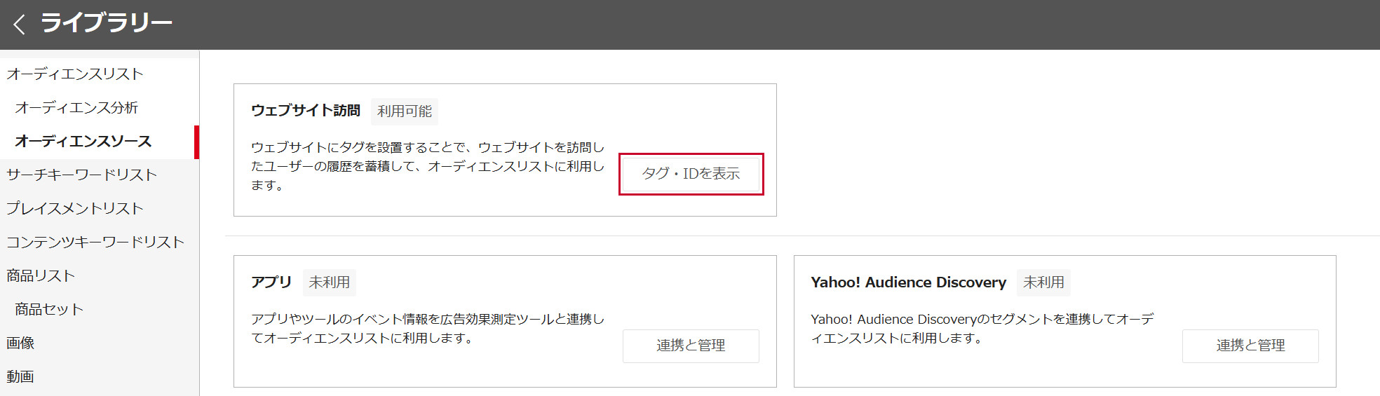Viewport: 1380px width, 396px height.
Task: Select オーディエンスソース in the sidebar
Action: point(83,142)
